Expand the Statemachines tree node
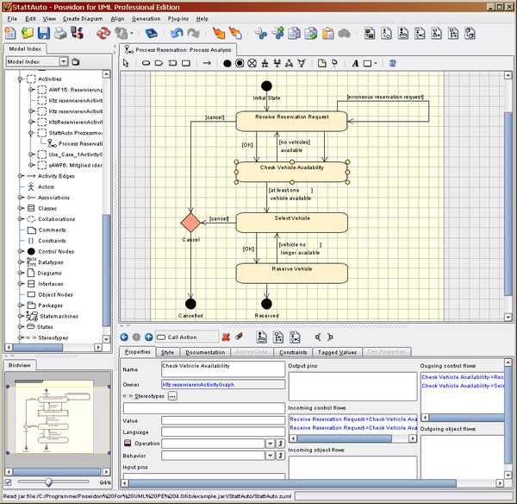Image resolution: width=517 pixels, height=504 pixels. click(20, 316)
